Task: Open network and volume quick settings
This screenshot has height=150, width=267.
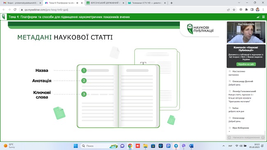Action: pos(241,146)
